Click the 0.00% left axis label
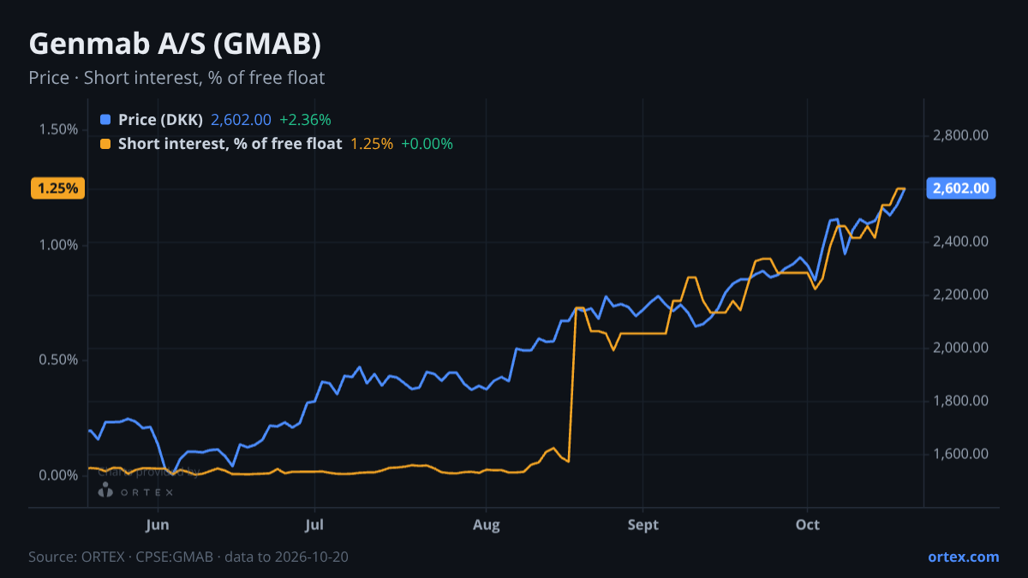This screenshot has width=1028, height=578. pyautogui.click(x=58, y=475)
